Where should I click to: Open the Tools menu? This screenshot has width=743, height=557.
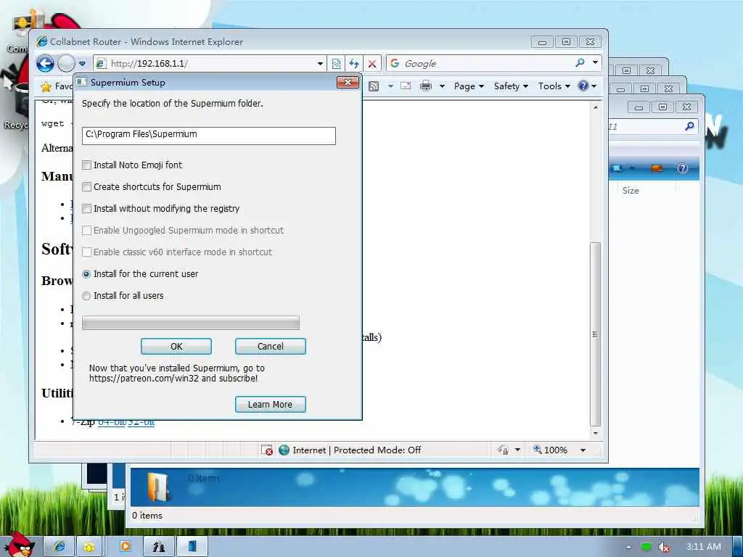pyautogui.click(x=554, y=86)
